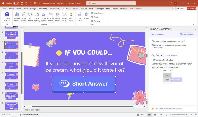Click the Record button
The height and width of the screenshot is (117, 198).
pos(181,8)
